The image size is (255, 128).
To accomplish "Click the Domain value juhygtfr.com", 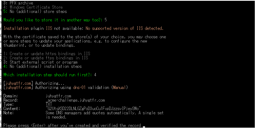I will pyautogui.click(x=58, y=96).
